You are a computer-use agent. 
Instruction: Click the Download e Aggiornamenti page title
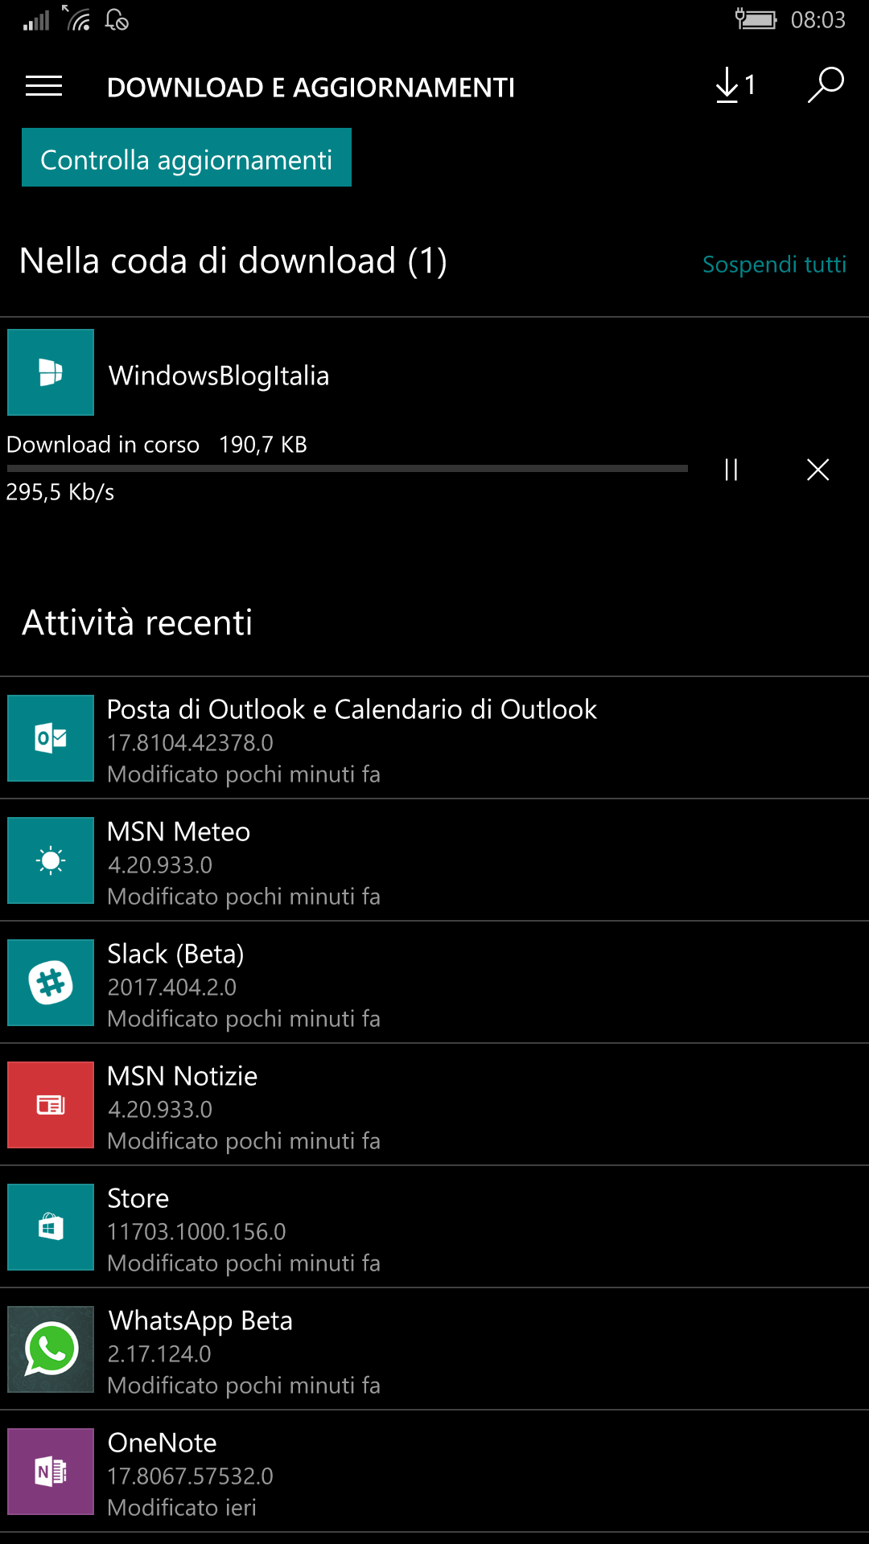click(x=311, y=87)
